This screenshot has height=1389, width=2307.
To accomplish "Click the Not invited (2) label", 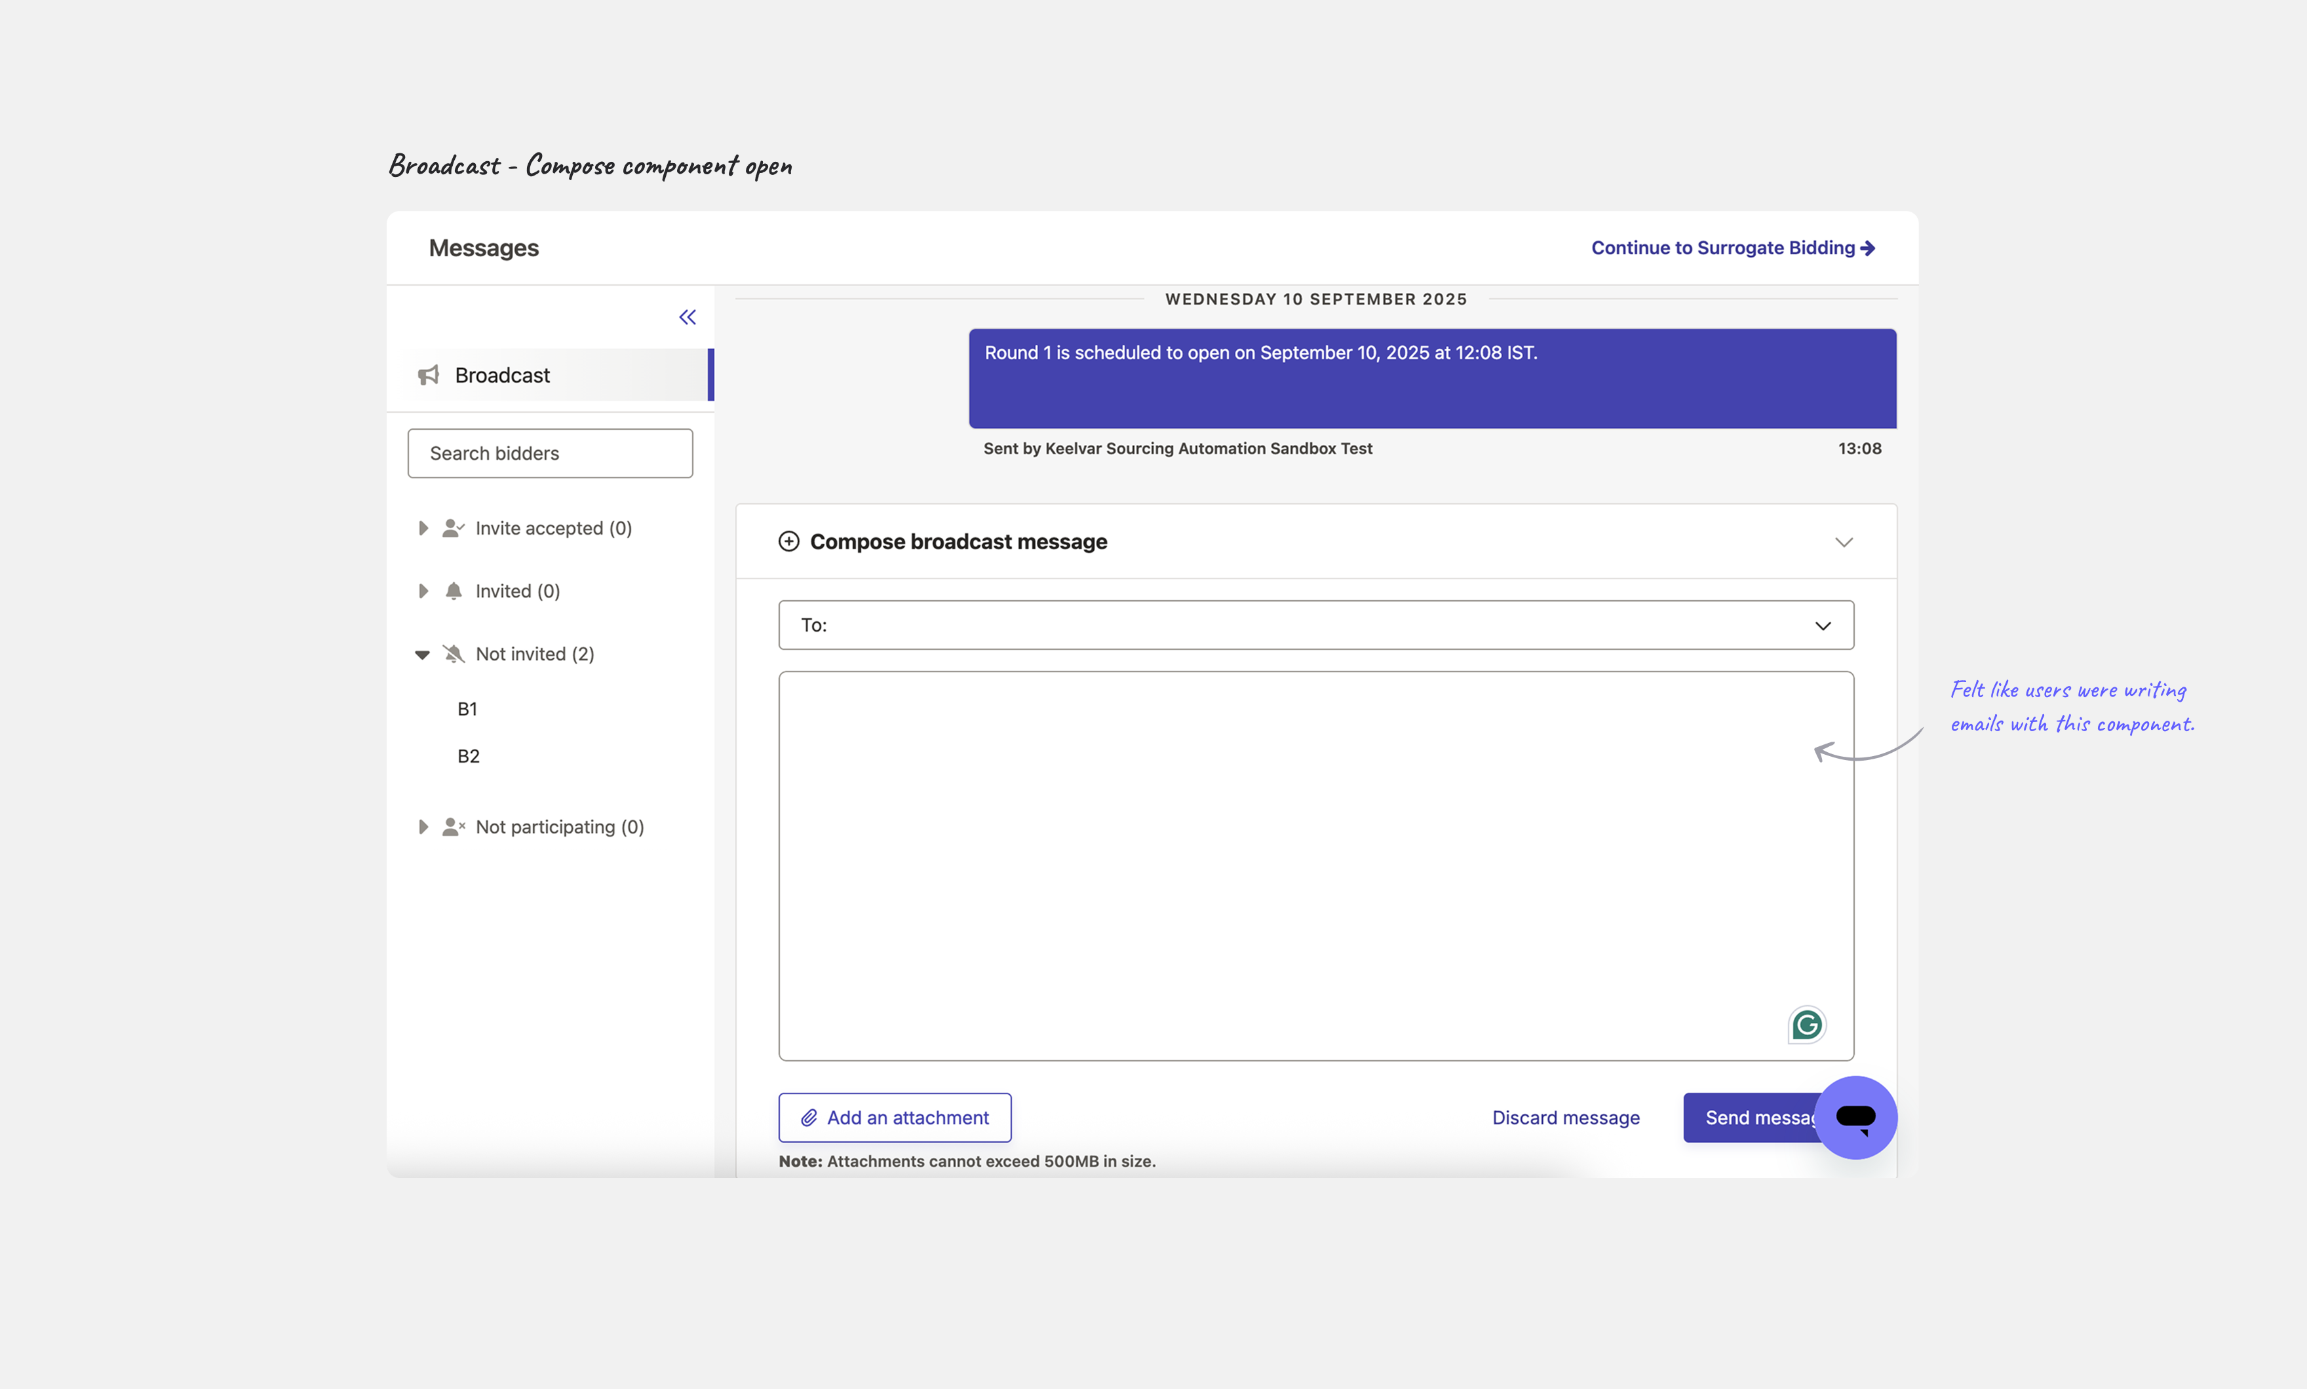I will coord(535,653).
